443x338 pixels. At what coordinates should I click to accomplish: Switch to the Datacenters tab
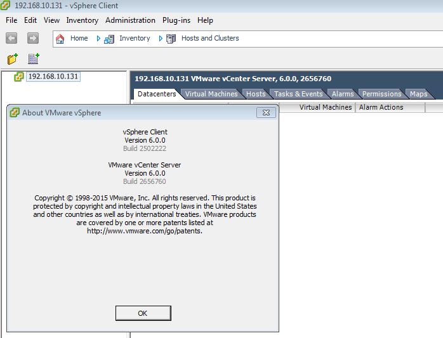[157, 94]
